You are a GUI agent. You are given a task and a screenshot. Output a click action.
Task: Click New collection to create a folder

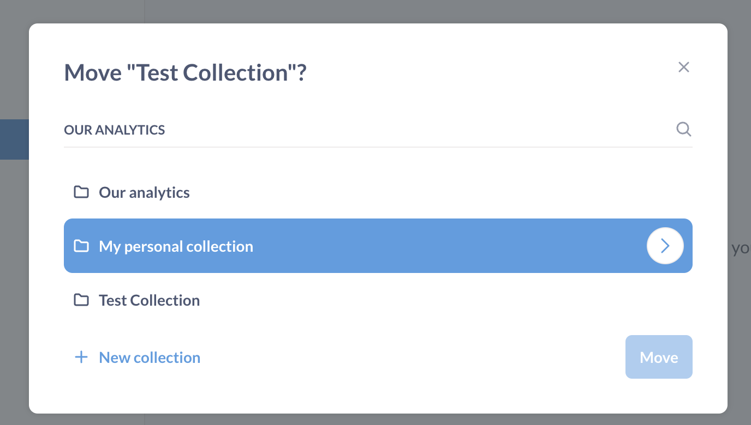[x=149, y=357]
